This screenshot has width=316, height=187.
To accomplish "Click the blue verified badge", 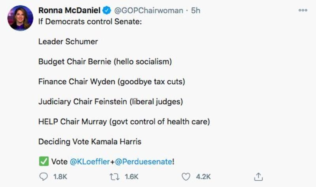I will (107, 11).
